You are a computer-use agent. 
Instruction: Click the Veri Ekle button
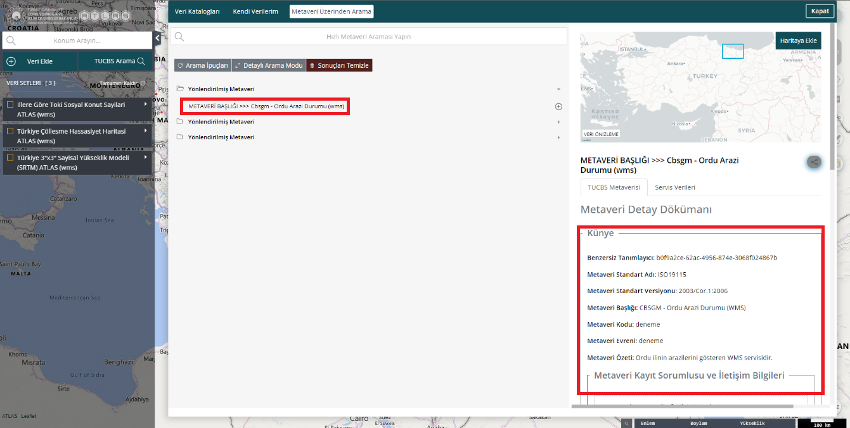(x=40, y=61)
